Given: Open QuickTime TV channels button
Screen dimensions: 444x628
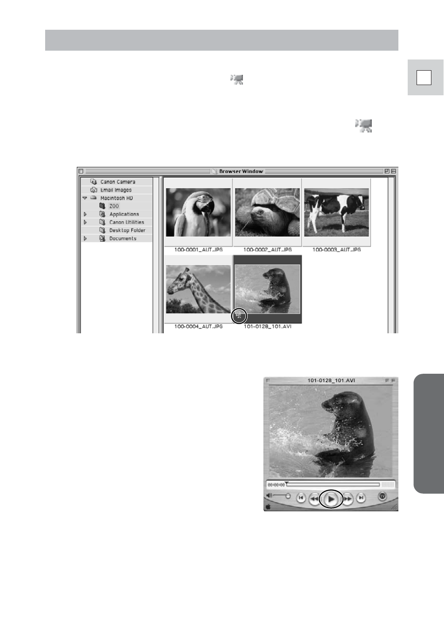Looking at the screenshot, I should pos(383,496).
